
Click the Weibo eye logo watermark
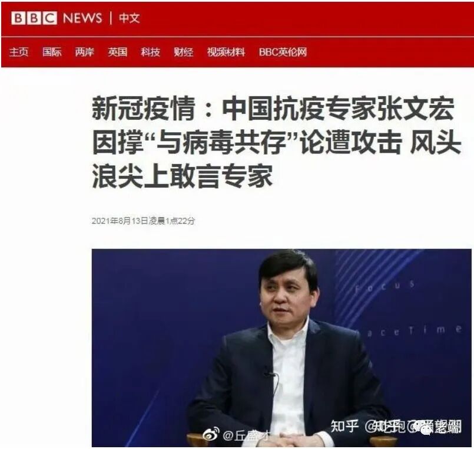[x=211, y=434]
